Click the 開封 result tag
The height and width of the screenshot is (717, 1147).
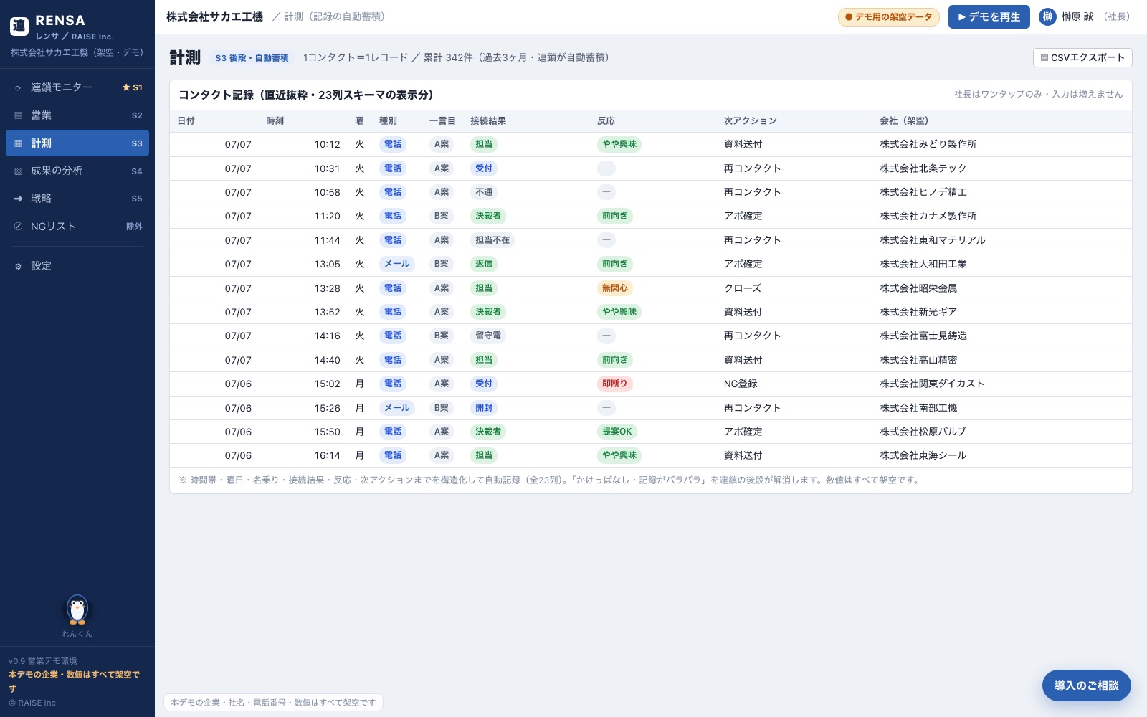[x=484, y=408]
